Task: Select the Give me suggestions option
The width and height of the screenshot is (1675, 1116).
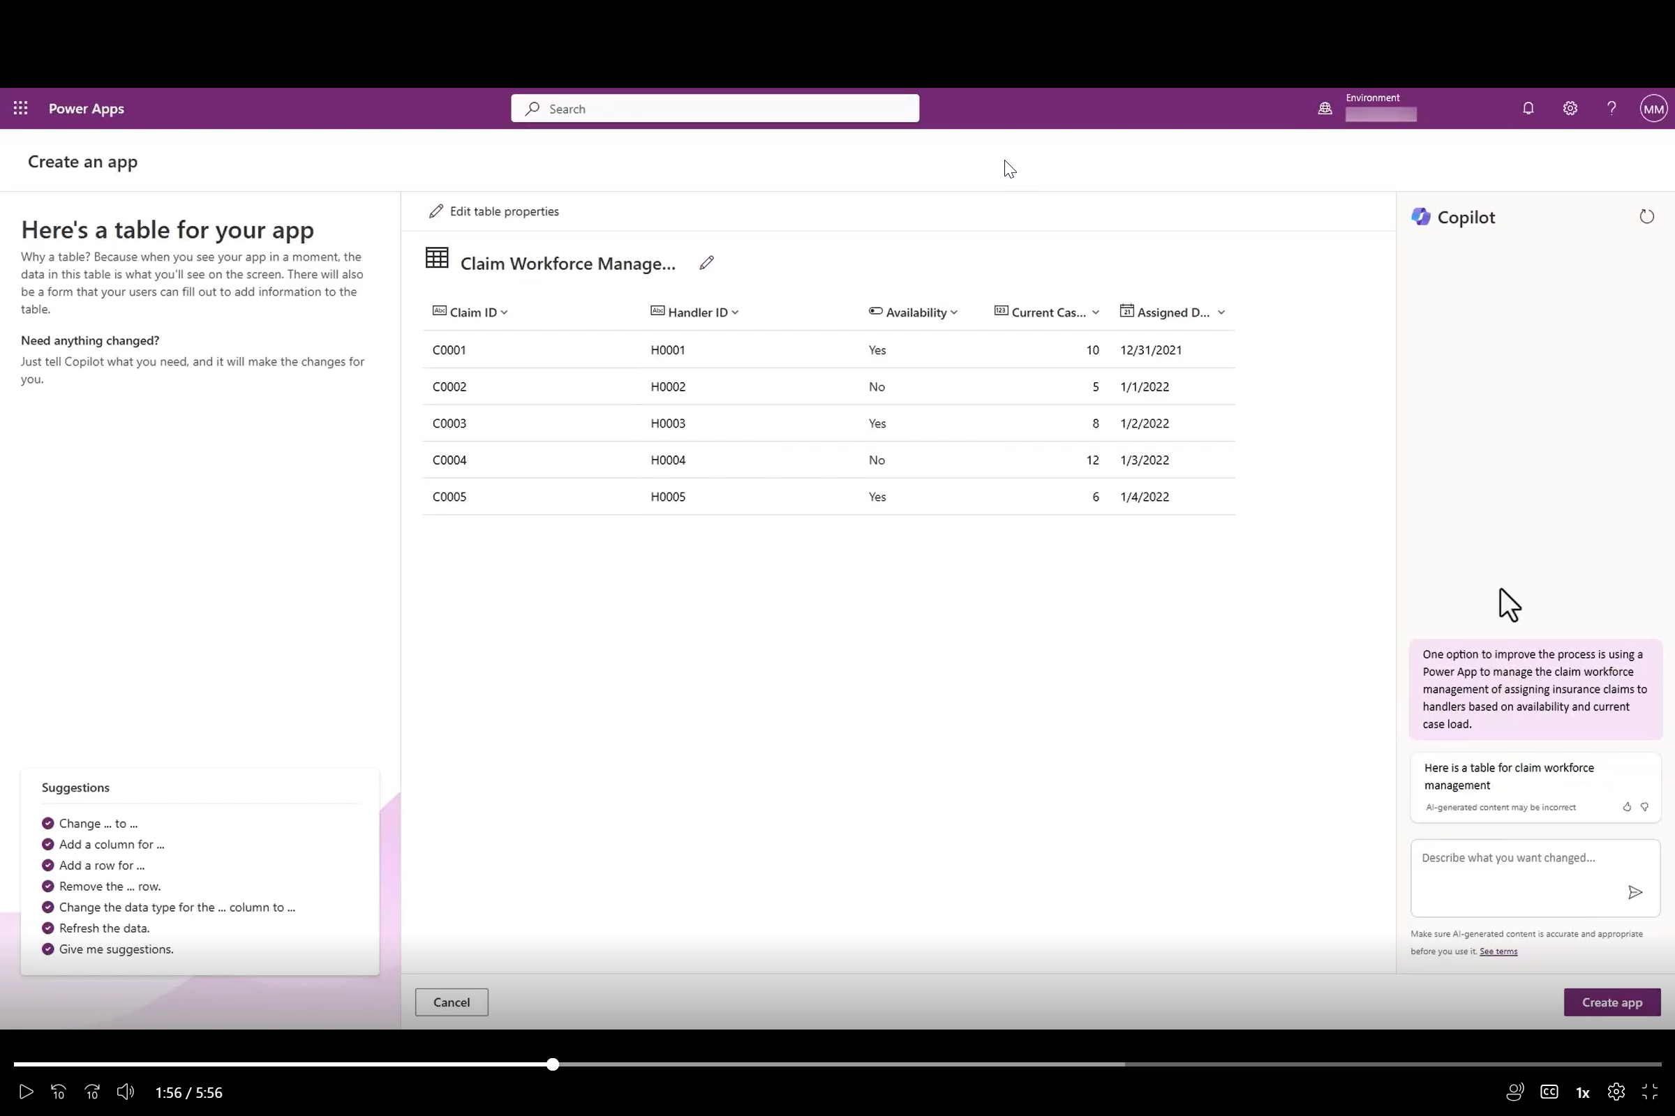Action: tap(115, 949)
